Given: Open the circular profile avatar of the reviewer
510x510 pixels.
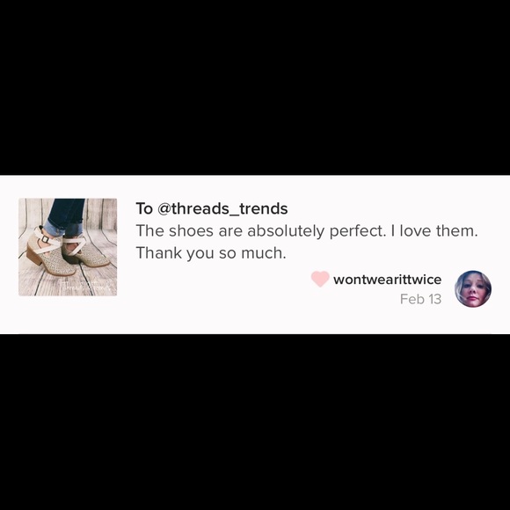Looking at the screenshot, I should (x=472, y=288).
